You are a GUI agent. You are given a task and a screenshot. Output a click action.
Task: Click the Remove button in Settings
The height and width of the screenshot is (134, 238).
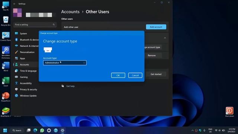pyautogui.click(x=152, y=55)
